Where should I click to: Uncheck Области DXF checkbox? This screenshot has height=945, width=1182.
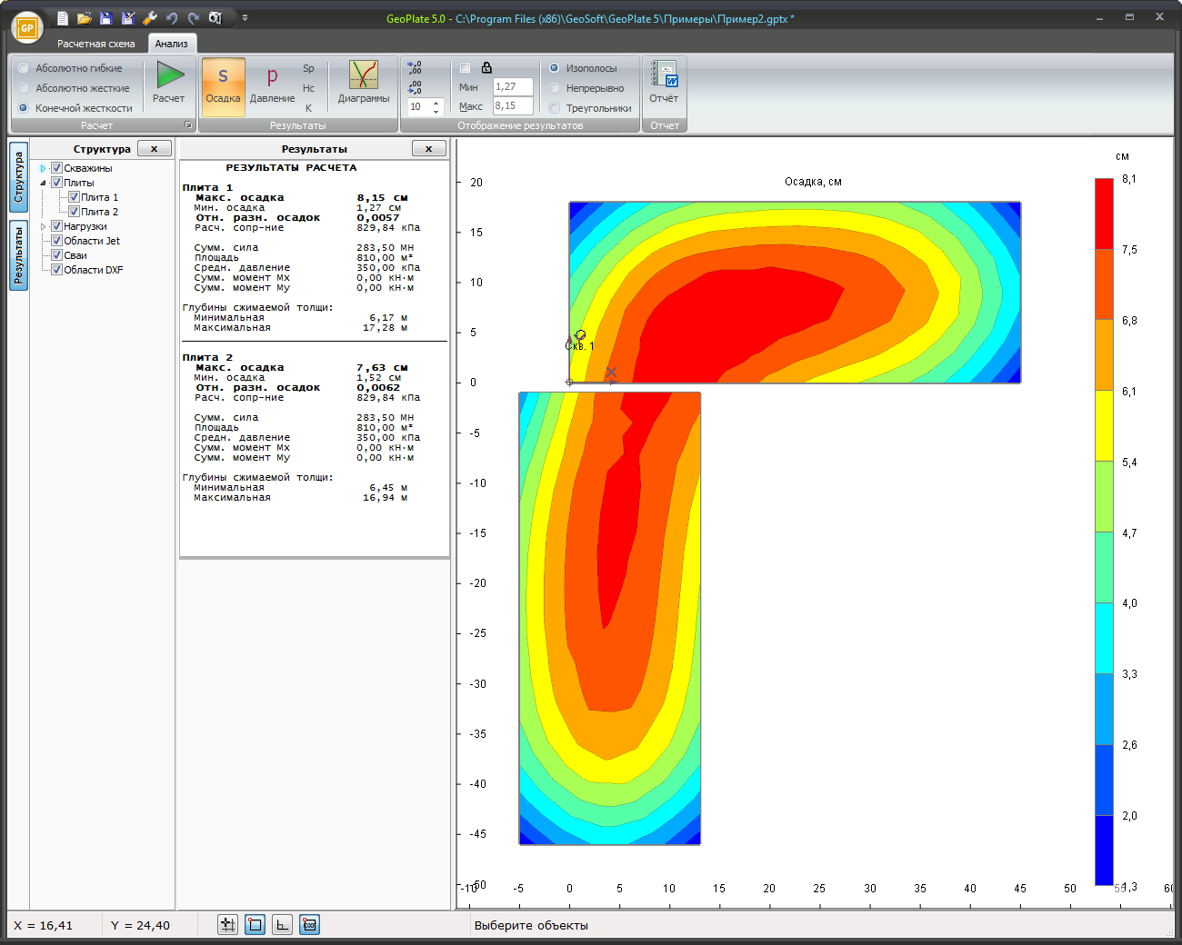click(x=56, y=270)
